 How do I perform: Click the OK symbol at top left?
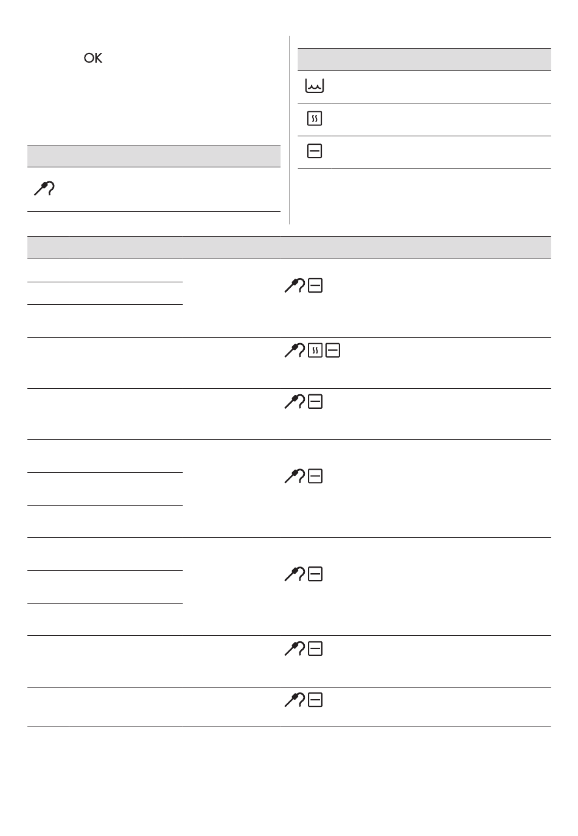pos(93,58)
